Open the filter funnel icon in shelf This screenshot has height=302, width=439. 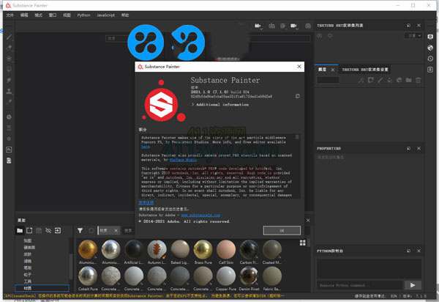80,230
